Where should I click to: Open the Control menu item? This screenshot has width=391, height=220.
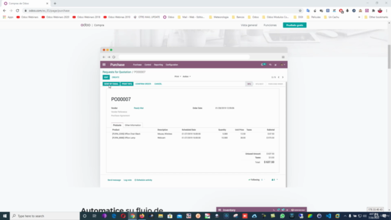coord(148,65)
